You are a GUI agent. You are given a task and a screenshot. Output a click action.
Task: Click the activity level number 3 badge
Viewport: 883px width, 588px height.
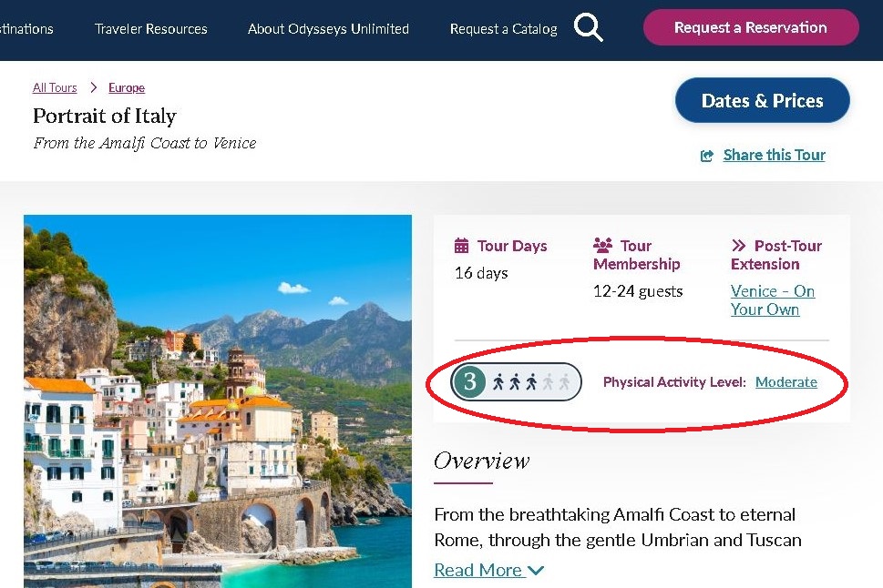tap(469, 382)
